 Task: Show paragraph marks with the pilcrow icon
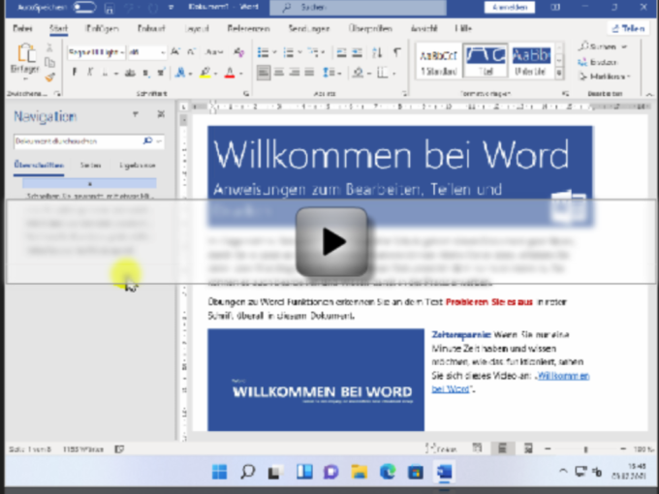click(x=396, y=52)
